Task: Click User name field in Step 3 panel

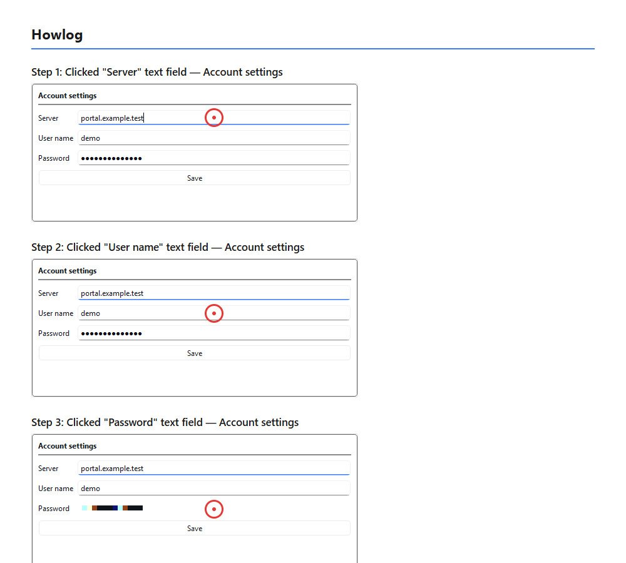Action: pyautogui.click(x=214, y=488)
